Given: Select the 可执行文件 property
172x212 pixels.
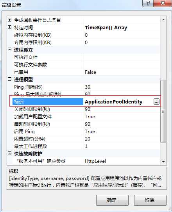Looking at the screenshot, I should (26, 57).
